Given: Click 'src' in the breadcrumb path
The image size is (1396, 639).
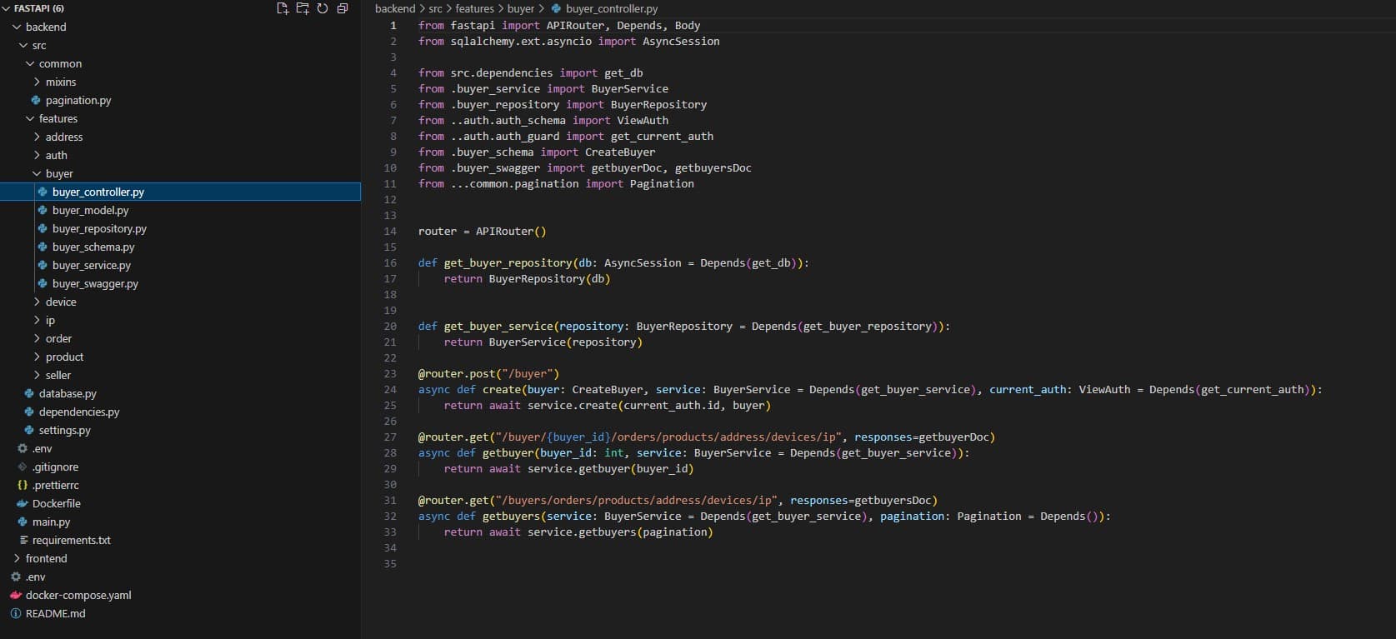Looking at the screenshot, I should click(435, 8).
